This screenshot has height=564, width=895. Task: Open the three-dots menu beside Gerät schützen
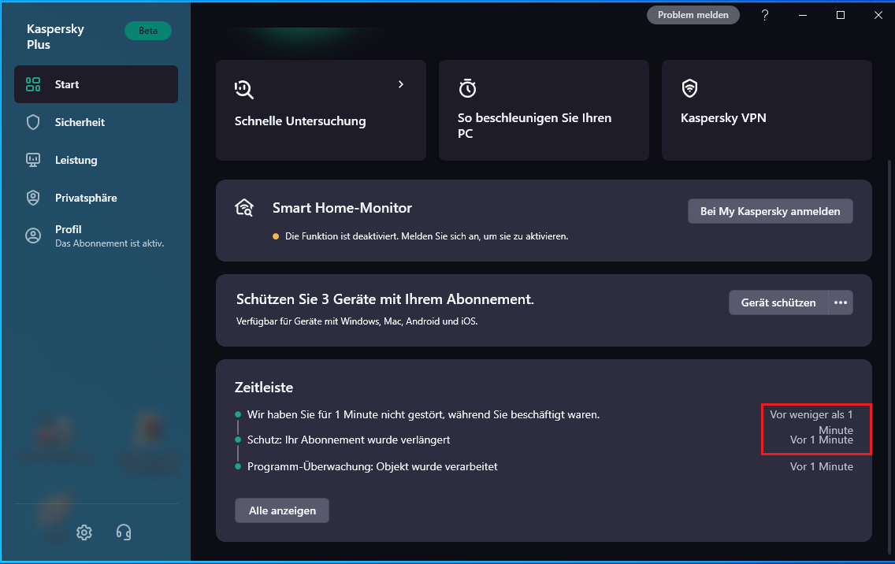(841, 302)
